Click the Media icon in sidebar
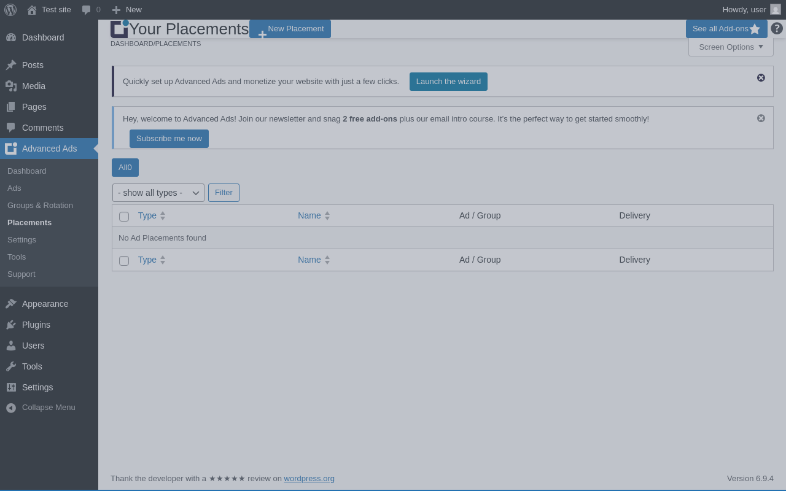This screenshot has height=491, width=786. tap(11, 86)
